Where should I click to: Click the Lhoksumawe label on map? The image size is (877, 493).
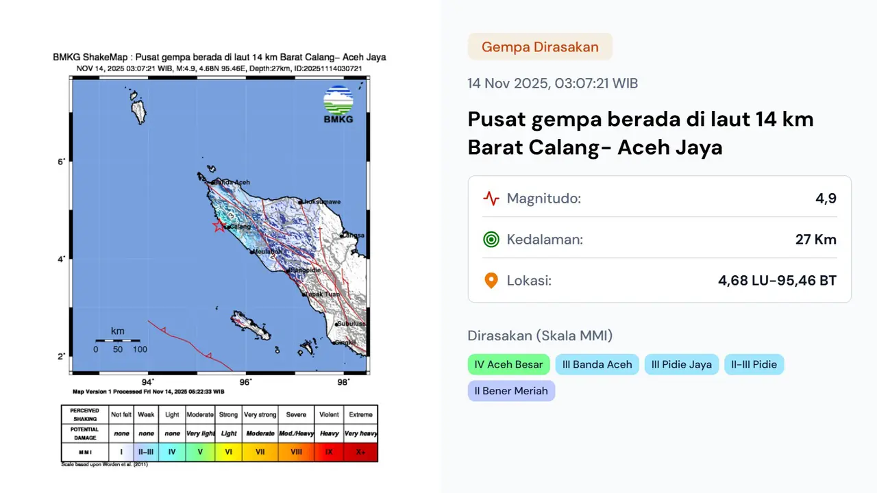tap(322, 202)
